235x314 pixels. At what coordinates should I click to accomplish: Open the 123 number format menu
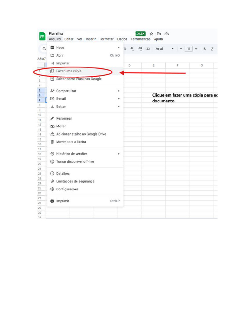pos(147,49)
